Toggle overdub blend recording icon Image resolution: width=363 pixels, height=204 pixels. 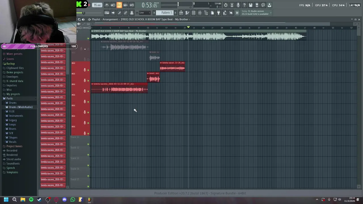125,5
